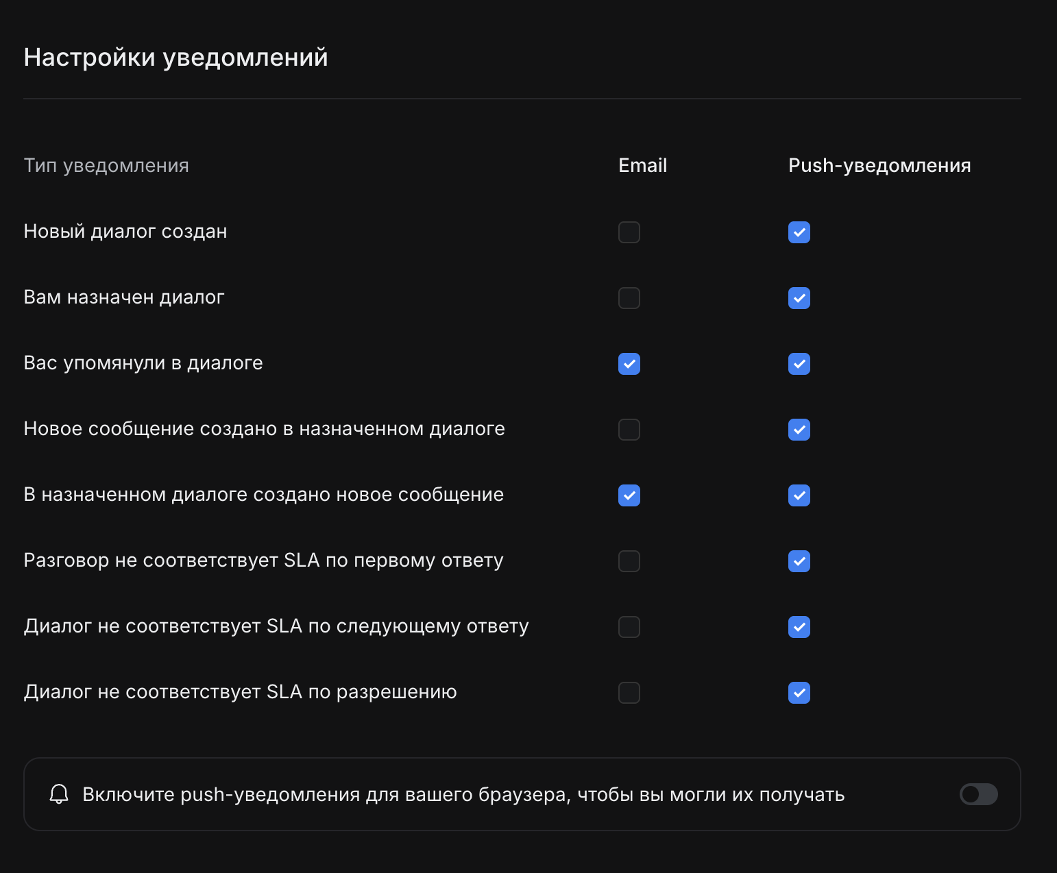Disable Push for 'Новый диалог создан'
Viewport: 1057px width, 873px height.
click(799, 232)
